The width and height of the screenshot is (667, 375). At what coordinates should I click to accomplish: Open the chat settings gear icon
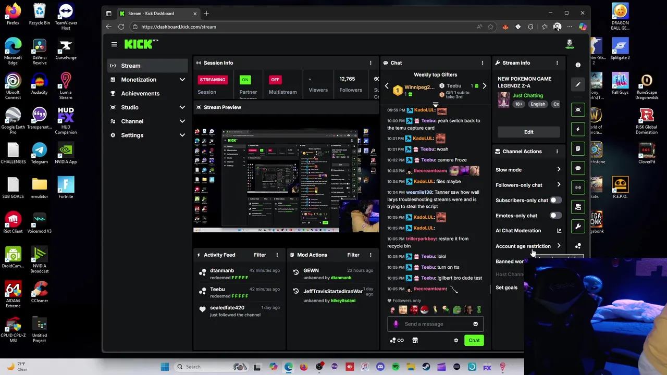tap(456, 340)
